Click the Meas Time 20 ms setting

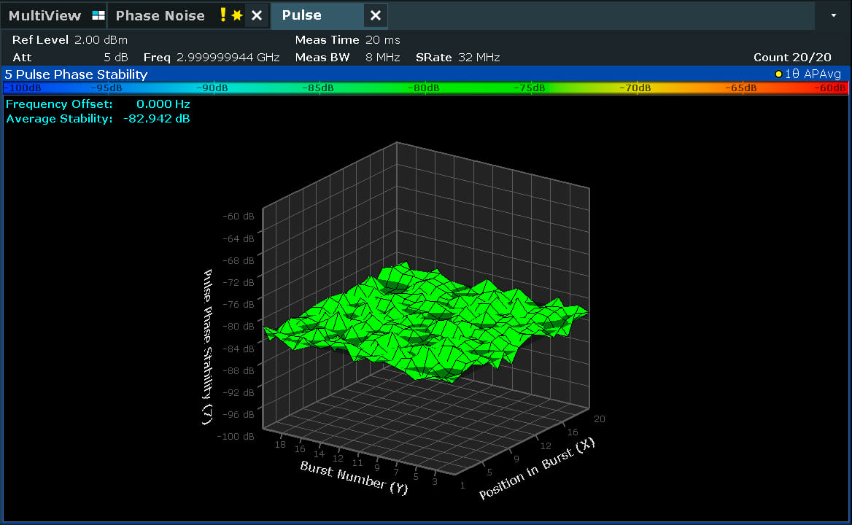coord(382,40)
